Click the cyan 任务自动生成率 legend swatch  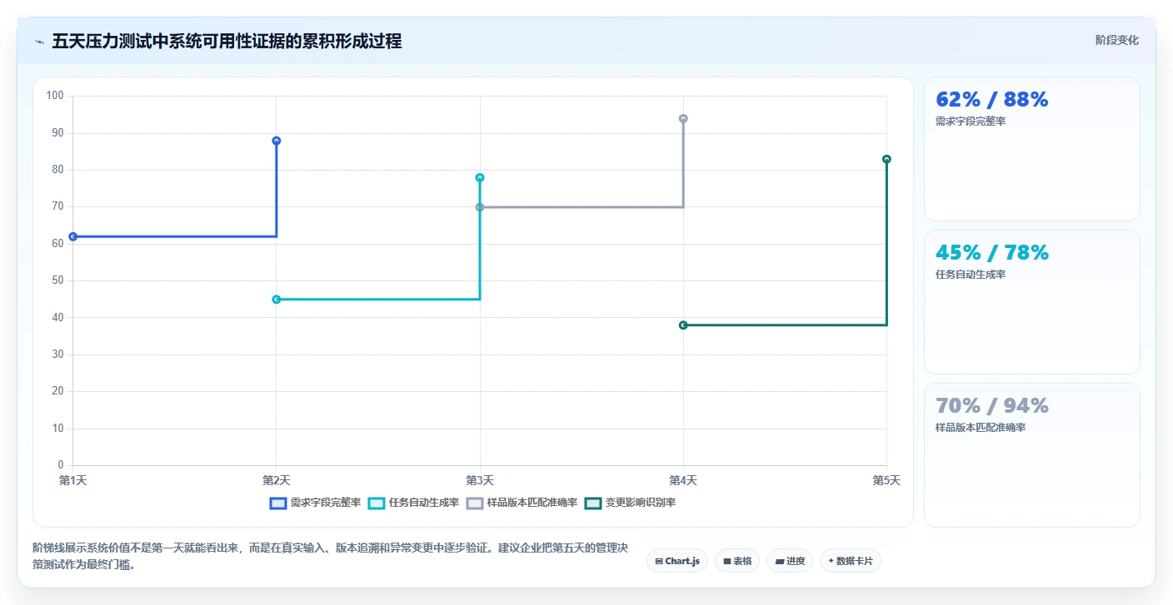(377, 503)
